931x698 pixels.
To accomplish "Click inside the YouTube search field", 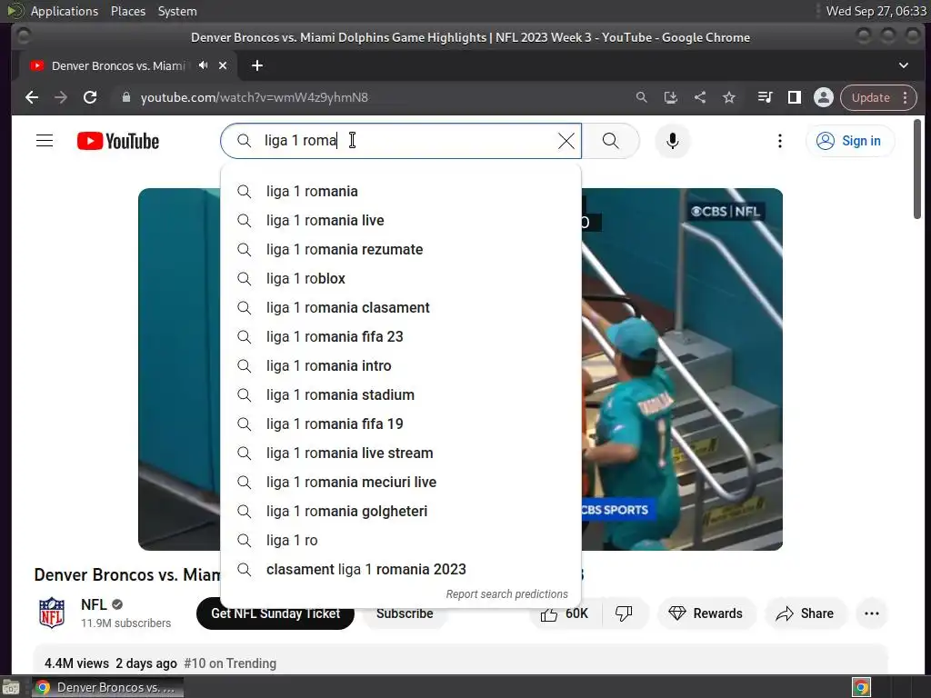I will (x=401, y=141).
